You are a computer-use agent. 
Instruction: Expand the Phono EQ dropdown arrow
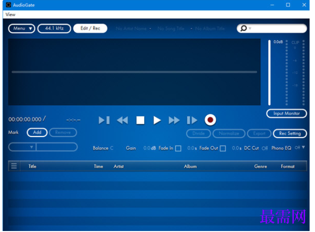(x=303, y=147)
